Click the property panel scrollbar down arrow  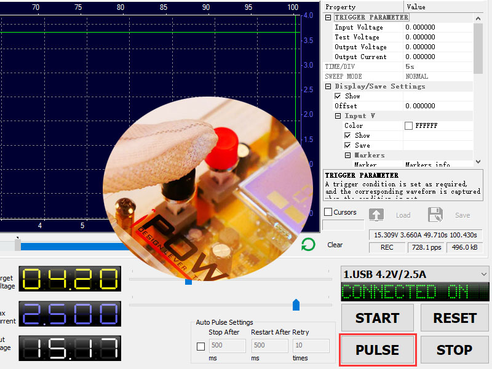tap(478, 161)
